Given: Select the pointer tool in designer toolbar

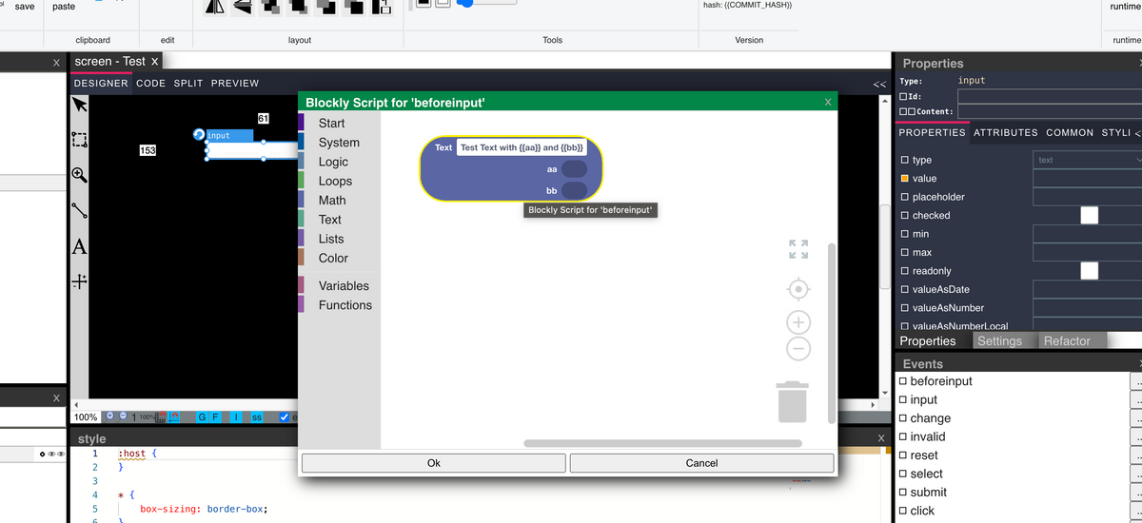Looking at the screenshot, I should pos(80,105).
